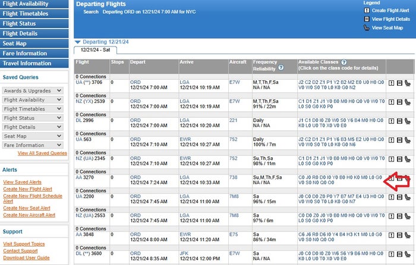Open Flight Status saved query dropdown

[x=33, y=118]
